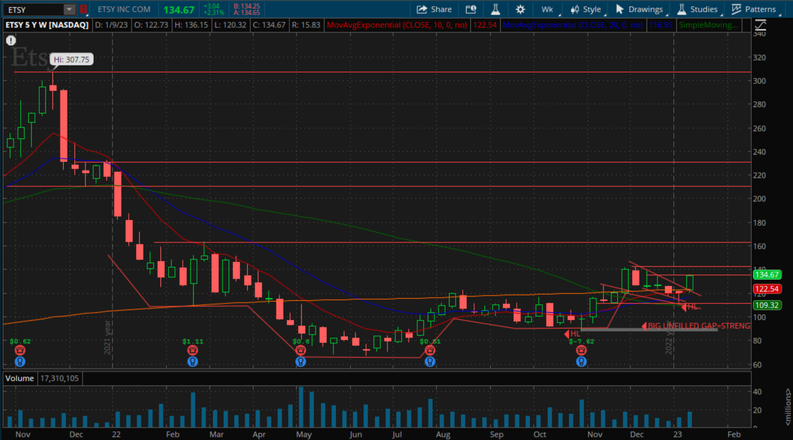793x440 pixels.
Task: Click the ETSY 5 Y W [NASDAQ] chart title
Action: (x=47, y=25)
